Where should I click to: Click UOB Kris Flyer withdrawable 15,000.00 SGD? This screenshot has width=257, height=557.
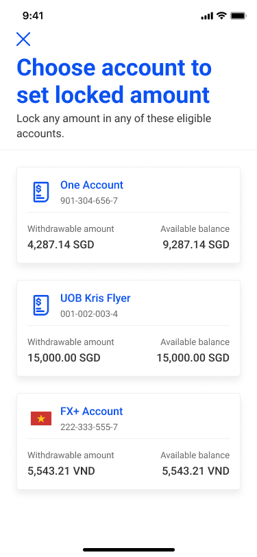tap(64, 357)
